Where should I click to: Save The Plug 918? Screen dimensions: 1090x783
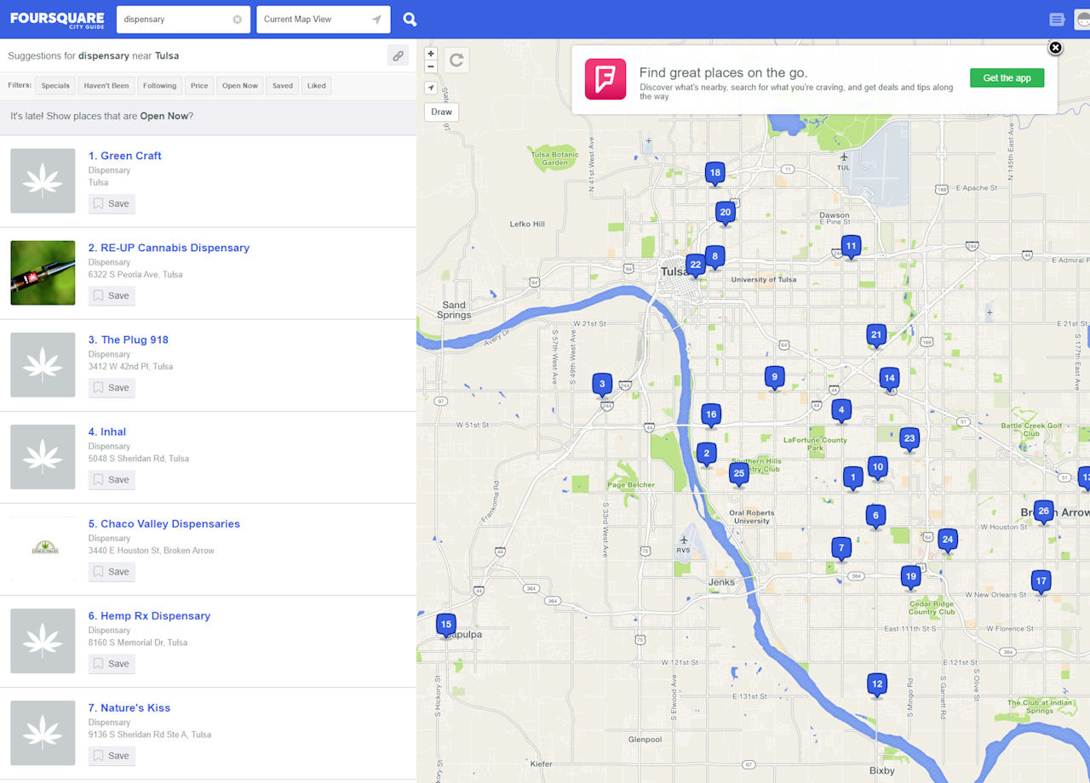pos(112,387)
